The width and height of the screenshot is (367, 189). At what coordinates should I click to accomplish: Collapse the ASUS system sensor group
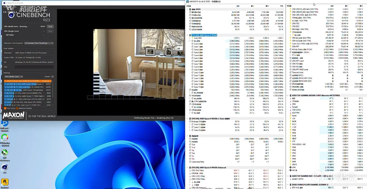click(x=188, y=9)
